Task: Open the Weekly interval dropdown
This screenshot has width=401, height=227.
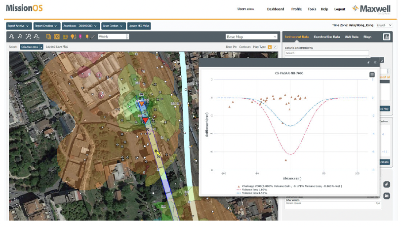Action: [113, 37]
